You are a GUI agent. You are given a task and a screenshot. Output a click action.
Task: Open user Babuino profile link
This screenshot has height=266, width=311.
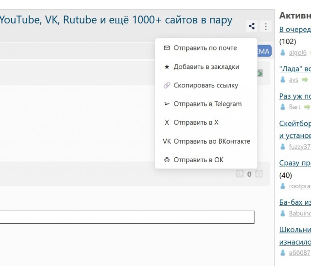(x=300, y=213)
